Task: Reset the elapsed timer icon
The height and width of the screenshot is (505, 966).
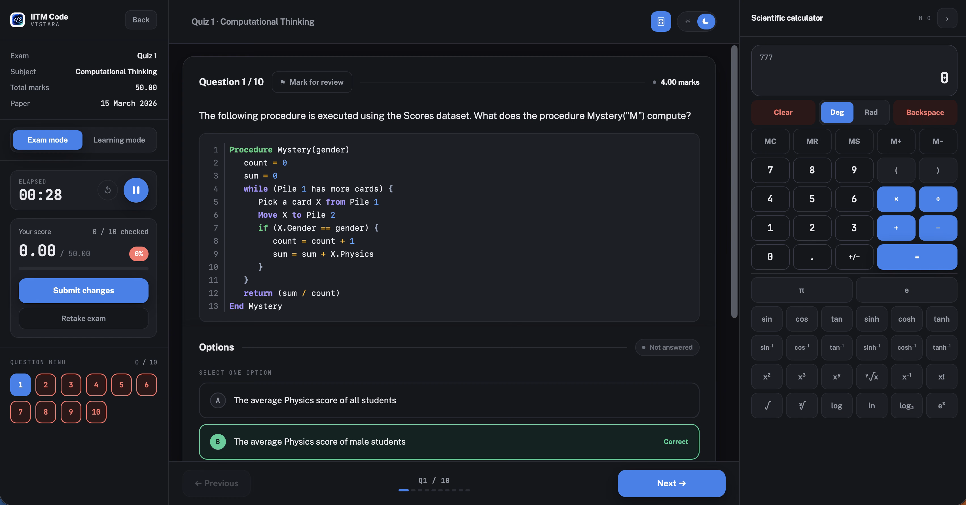Action: pos(108,190)
